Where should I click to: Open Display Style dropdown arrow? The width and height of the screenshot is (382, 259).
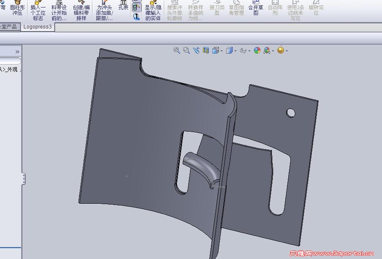[x=235, y=51]
